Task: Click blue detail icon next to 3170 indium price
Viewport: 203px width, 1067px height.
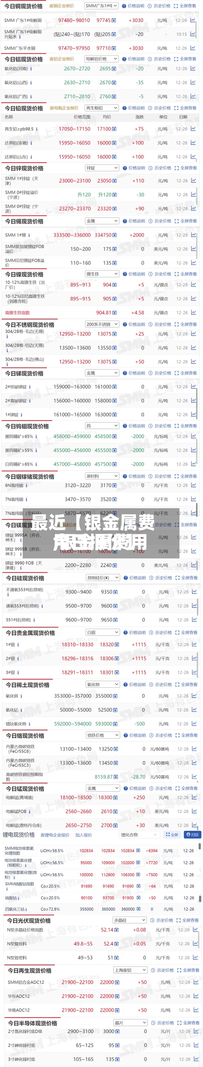Action: [114, 485]
